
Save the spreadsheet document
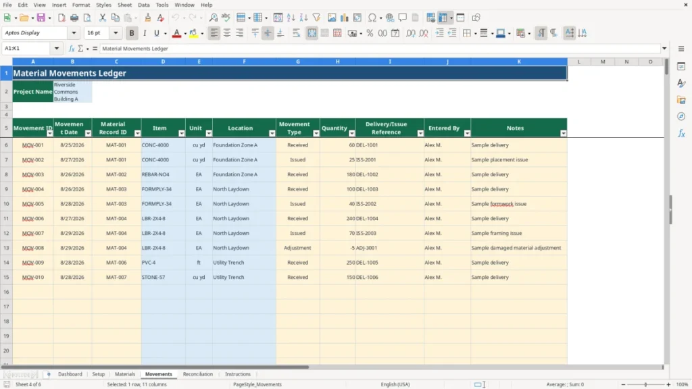coord(41,18)
